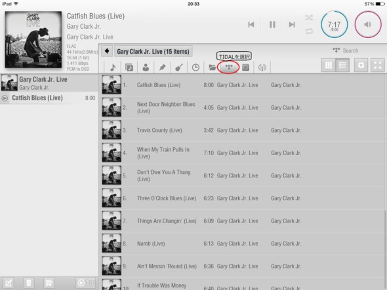Screen dimensions: 387x290
Task: Go back with the arrow button
Action: coord(107,51)
